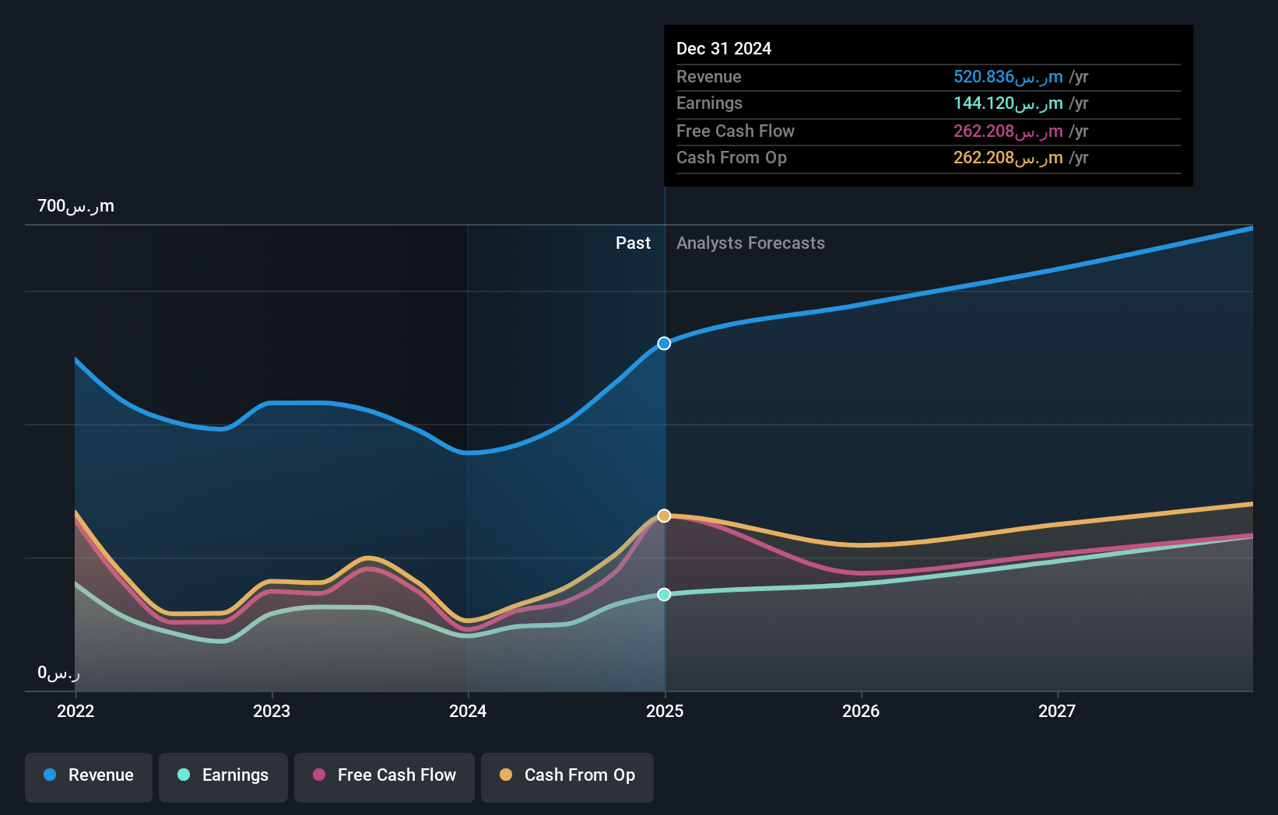Click the 'Cash From Op' row label in tooltip
Screen dimensions: 1278x815
coord(732,157)
